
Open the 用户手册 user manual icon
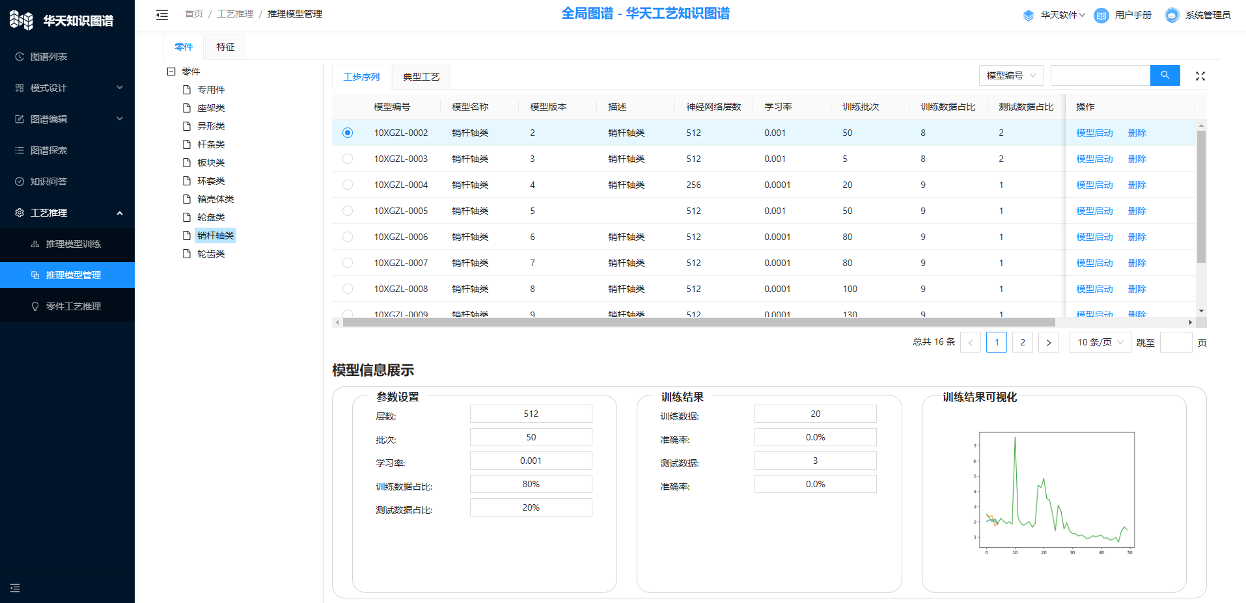(x=1101, y=15)
